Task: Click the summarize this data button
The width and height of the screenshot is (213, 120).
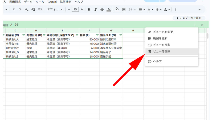Action: coord(189,18)
